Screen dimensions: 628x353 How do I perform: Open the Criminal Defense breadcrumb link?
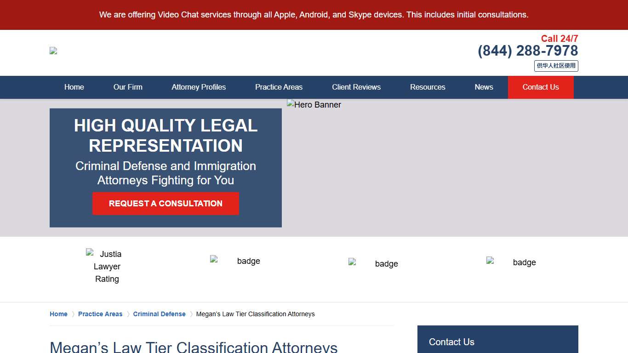159,314
